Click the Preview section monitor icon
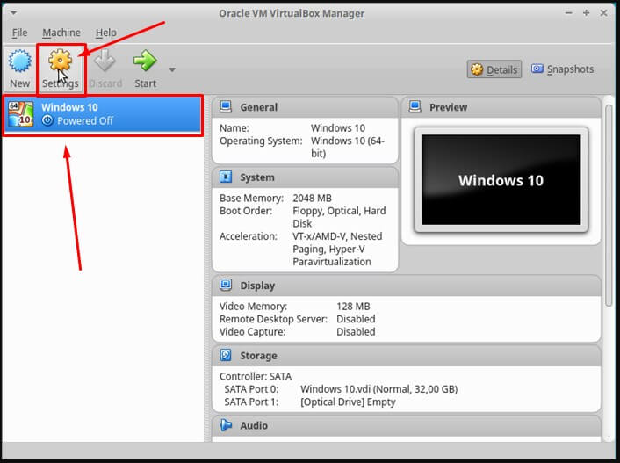Screen dimensions: 620x463 click(415, 107)
